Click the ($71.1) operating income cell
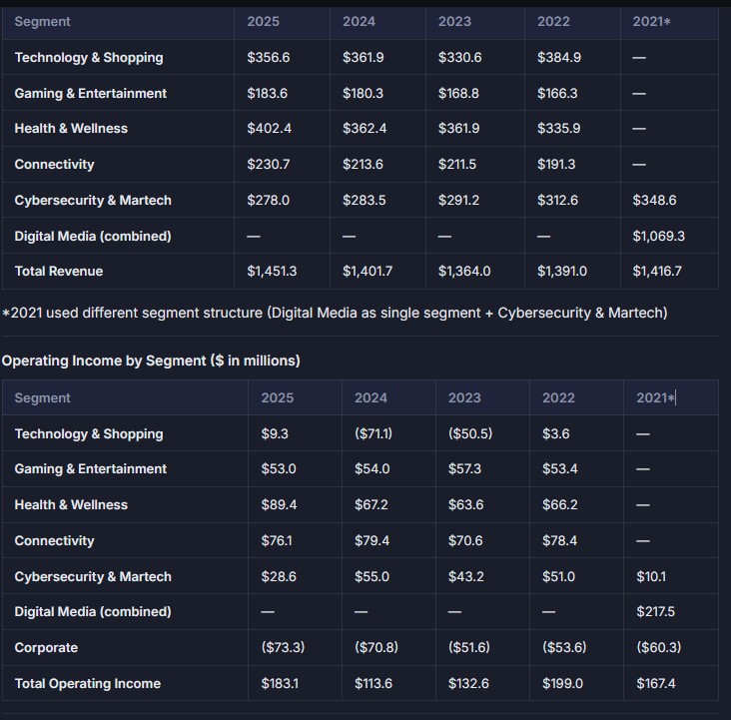The width and height of the screenshot is (731, 720). (373, 433)
